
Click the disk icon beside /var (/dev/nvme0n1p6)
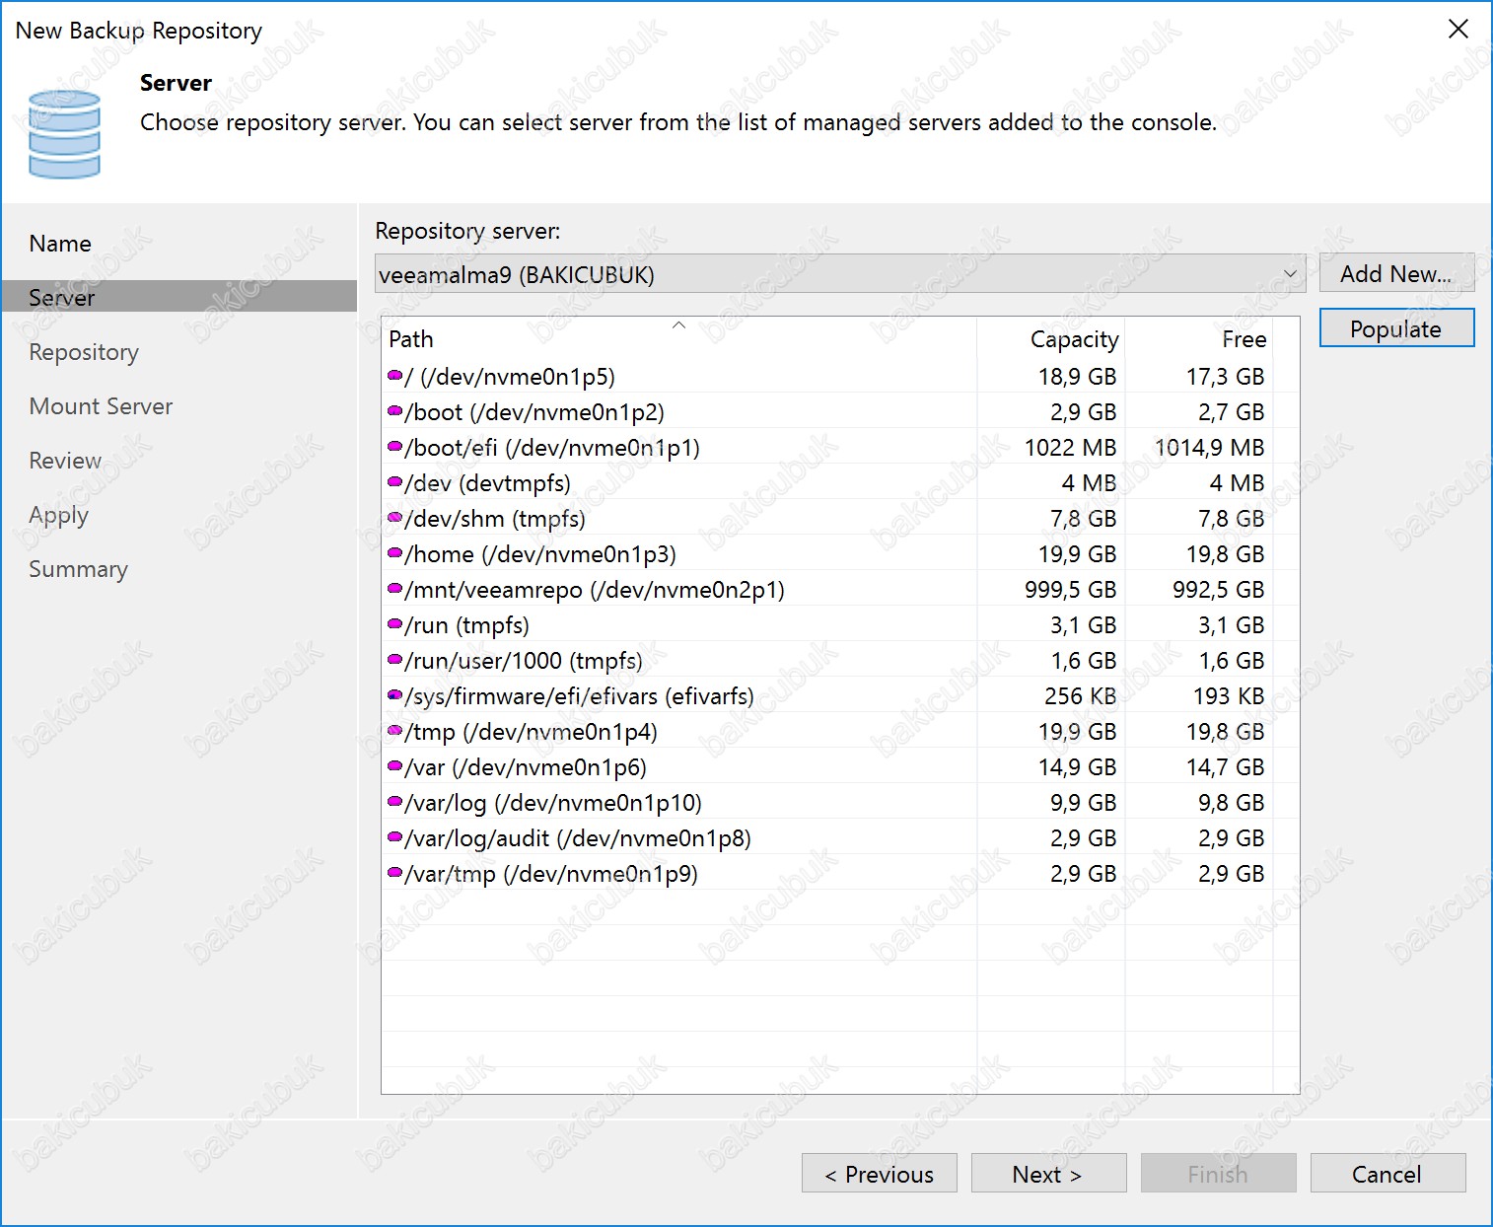[395, 766]
